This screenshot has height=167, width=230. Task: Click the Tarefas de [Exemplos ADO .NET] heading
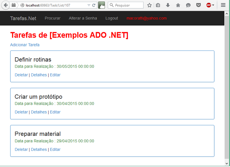[x=69, y=35]
